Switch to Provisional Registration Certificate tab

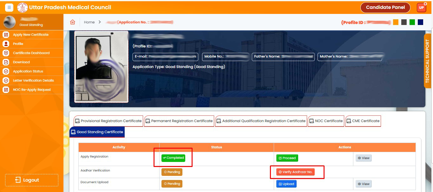coord(108,121)
